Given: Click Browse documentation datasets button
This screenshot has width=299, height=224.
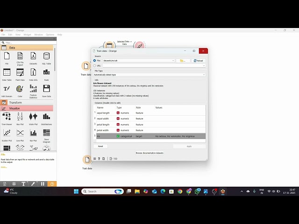Looking at the screenshot, I should point(149,153).
